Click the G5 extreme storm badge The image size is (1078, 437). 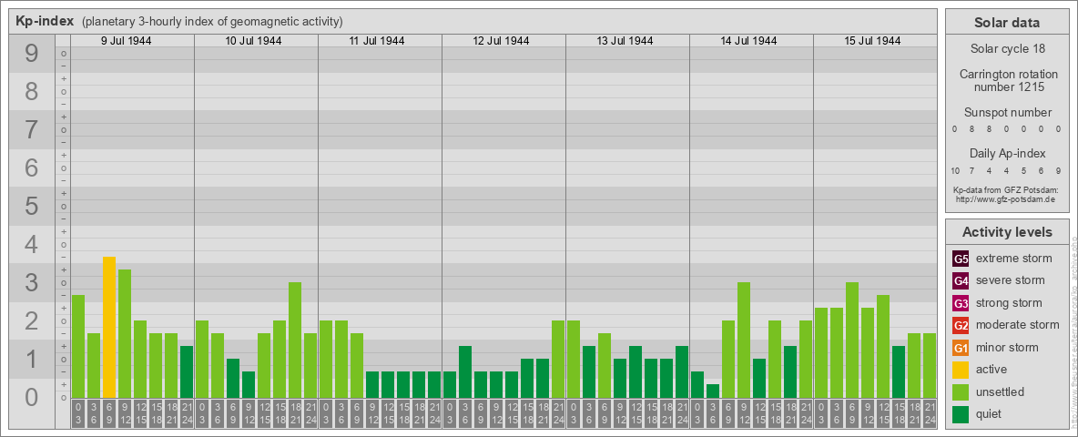[x=960, y=259]
